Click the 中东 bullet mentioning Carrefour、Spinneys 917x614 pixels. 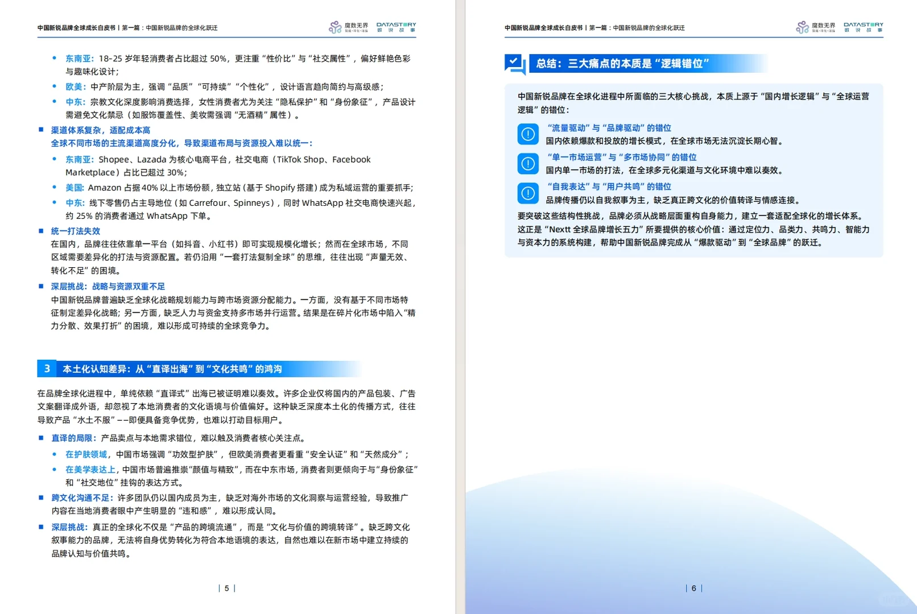[241, 209]
